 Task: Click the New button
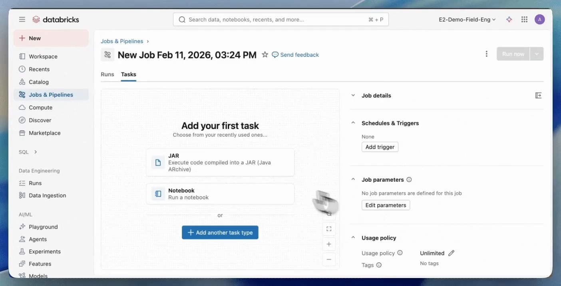pyautogui.click(x=51, y=38)
